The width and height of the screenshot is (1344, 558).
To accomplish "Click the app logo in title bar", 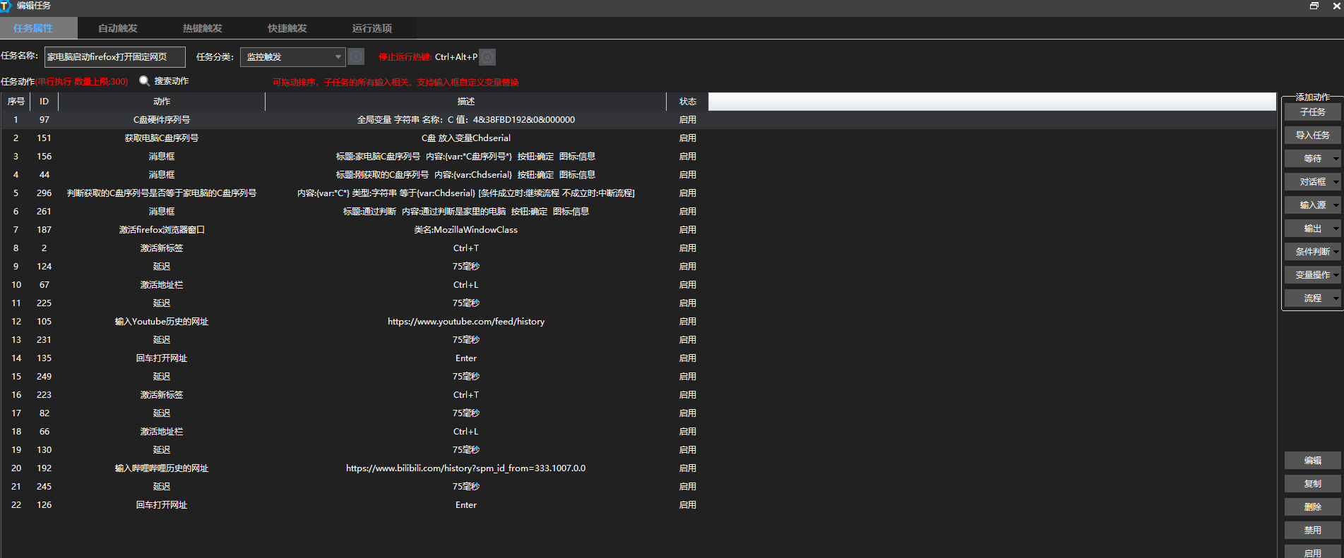I will [6, 6].
